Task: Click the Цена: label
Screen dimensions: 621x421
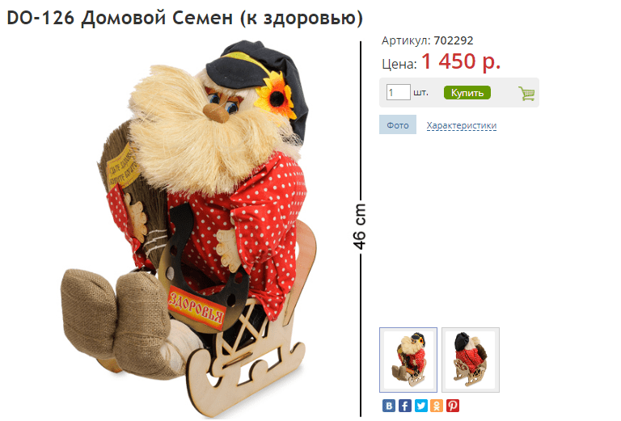Action: 399,64
